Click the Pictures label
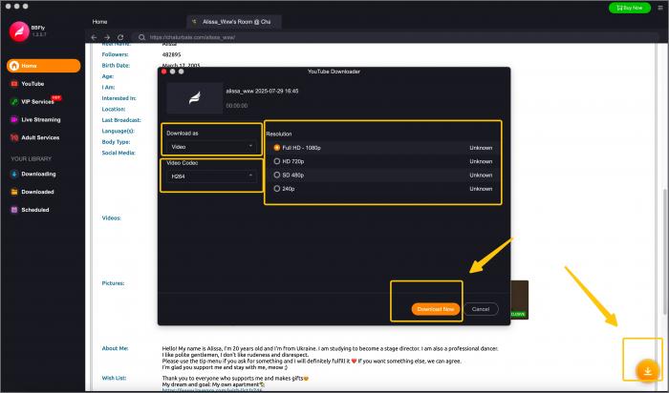 [113, 283]
